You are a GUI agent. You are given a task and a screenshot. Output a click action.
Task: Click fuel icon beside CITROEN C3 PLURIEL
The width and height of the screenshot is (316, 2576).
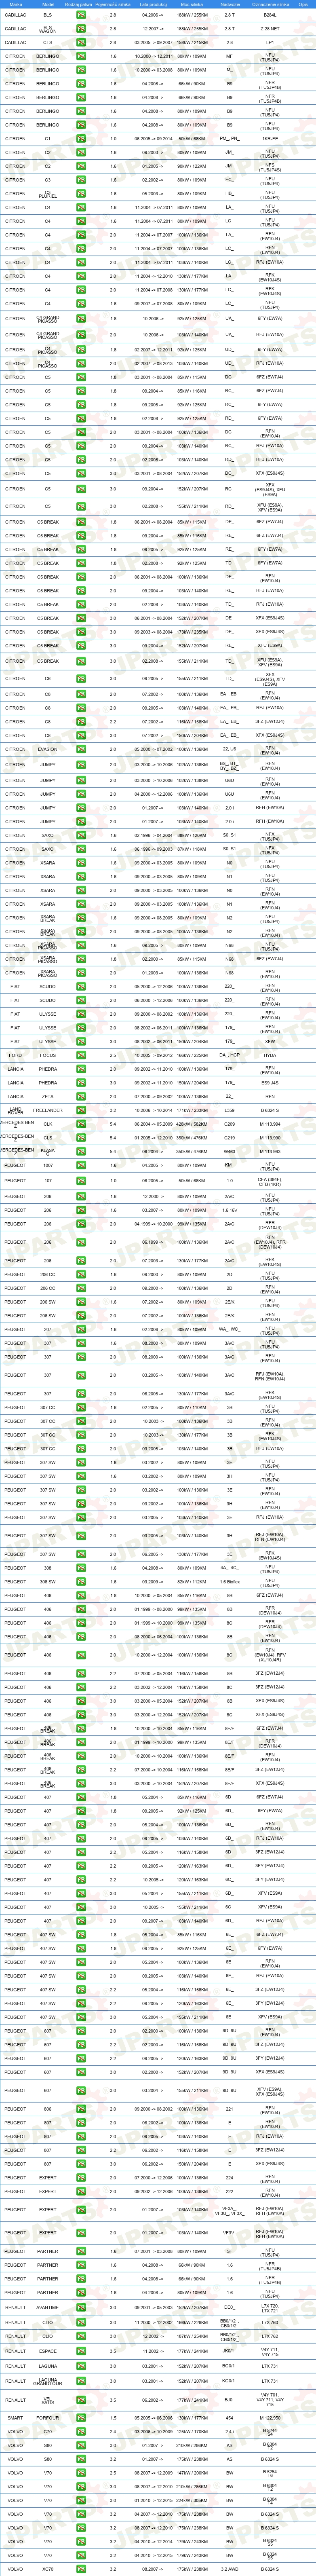click(x=80, y=194)
